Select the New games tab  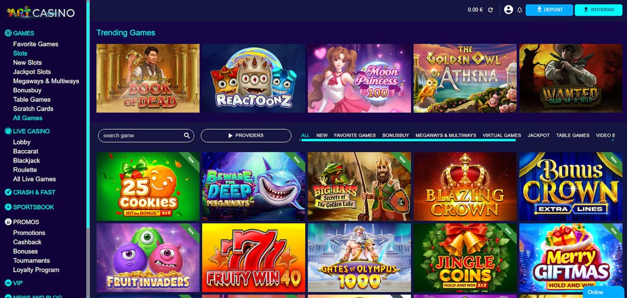322,135
